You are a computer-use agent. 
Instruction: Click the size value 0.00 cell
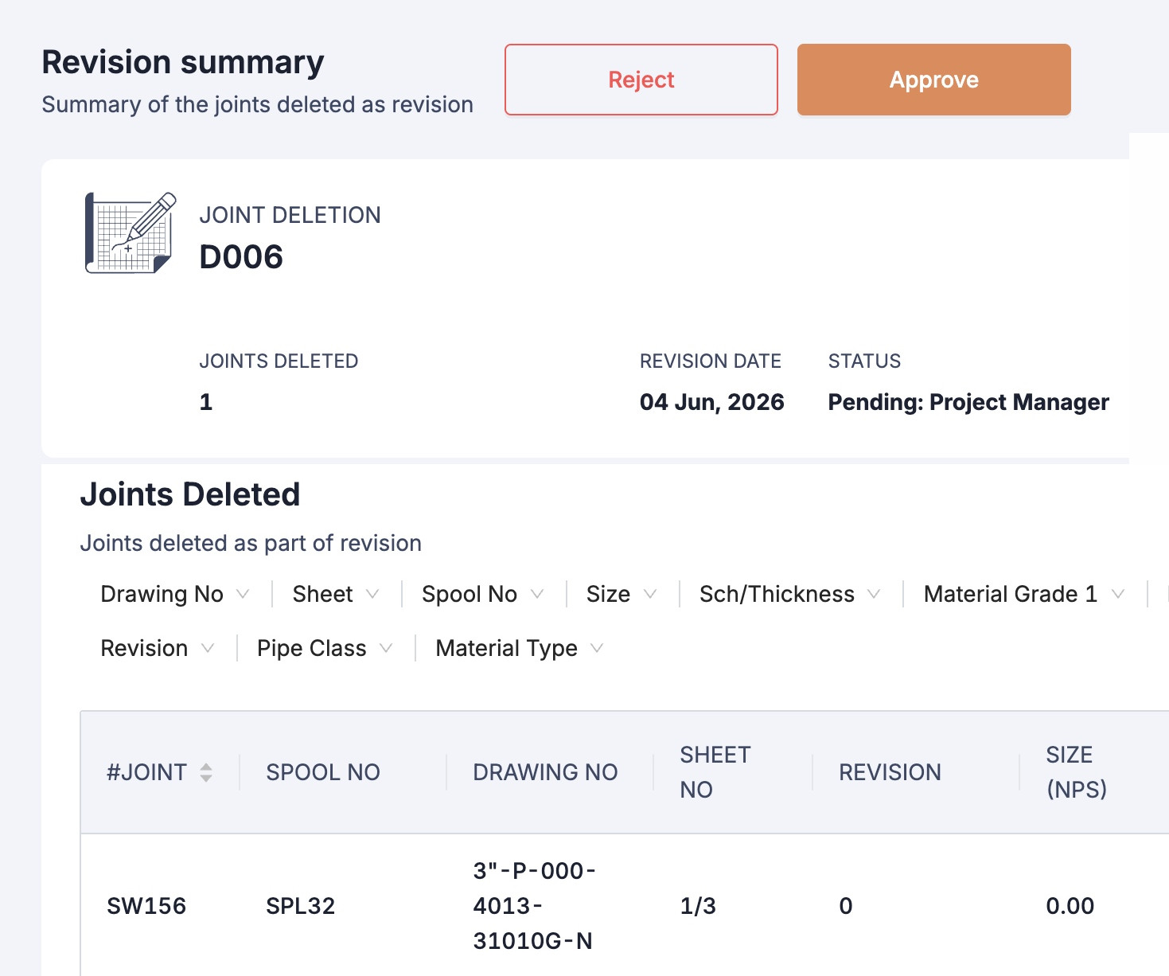tap(1070, 906)
